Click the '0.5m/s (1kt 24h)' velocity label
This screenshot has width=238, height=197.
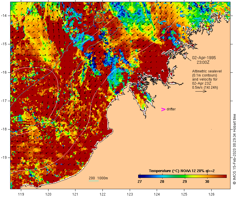coord(205,87)
